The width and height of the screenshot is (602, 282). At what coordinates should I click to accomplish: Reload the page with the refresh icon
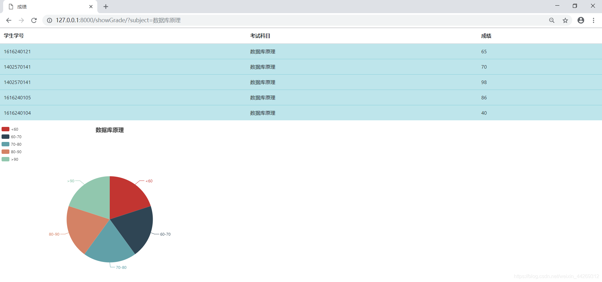(x=34, y=20)
